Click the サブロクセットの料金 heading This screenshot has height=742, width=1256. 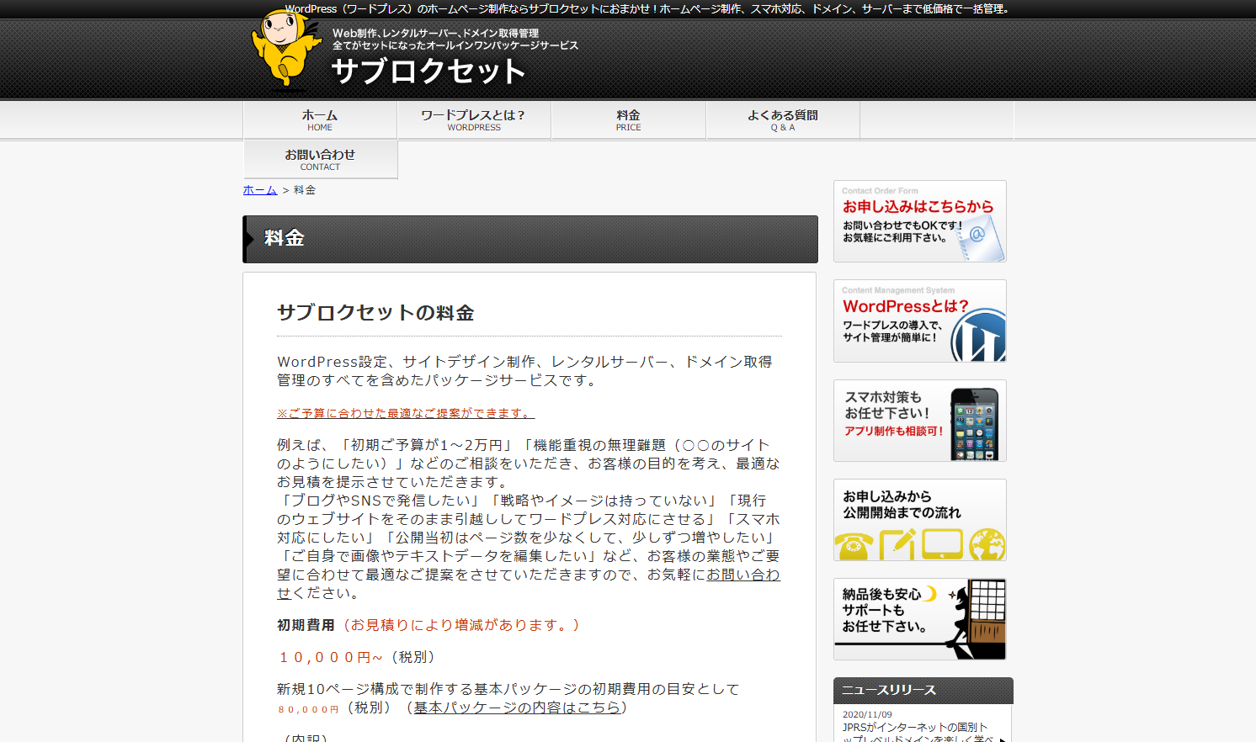375,313
